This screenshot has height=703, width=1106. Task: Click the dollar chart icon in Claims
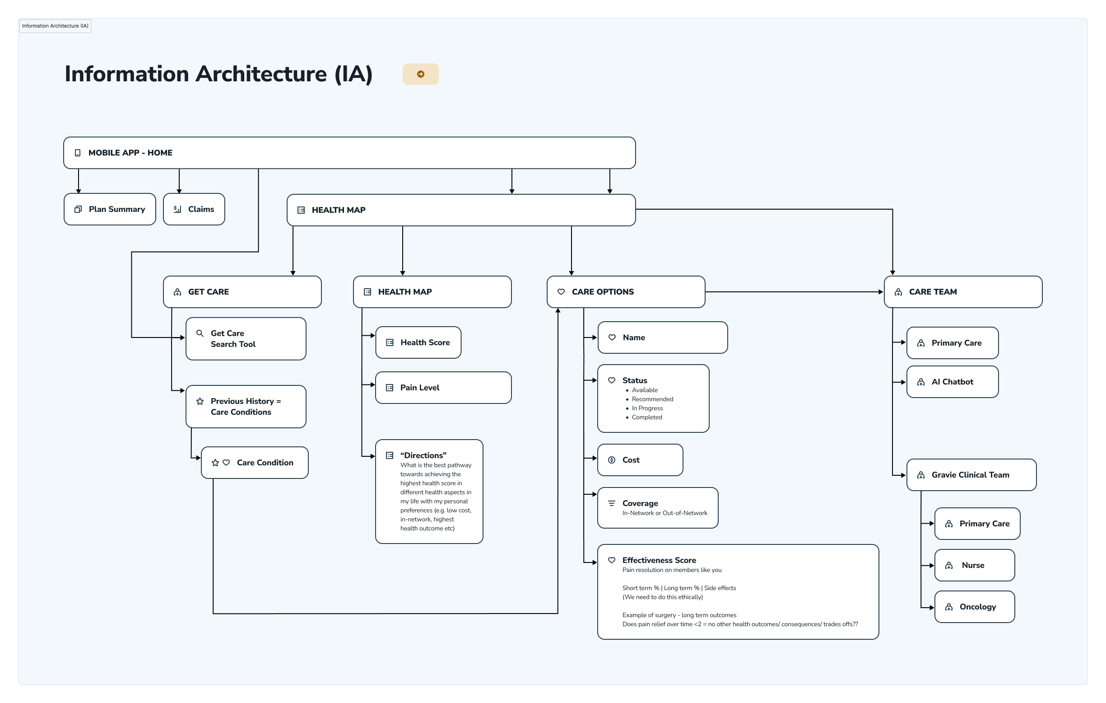point(177,209)
